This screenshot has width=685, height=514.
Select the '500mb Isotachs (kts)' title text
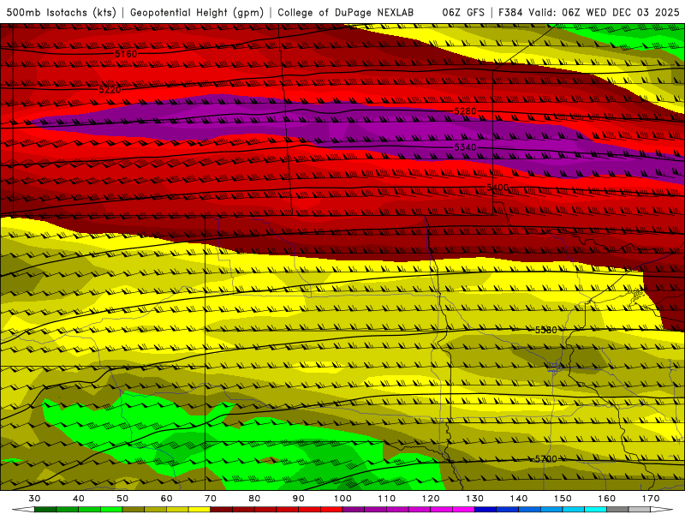pos(61,13)
